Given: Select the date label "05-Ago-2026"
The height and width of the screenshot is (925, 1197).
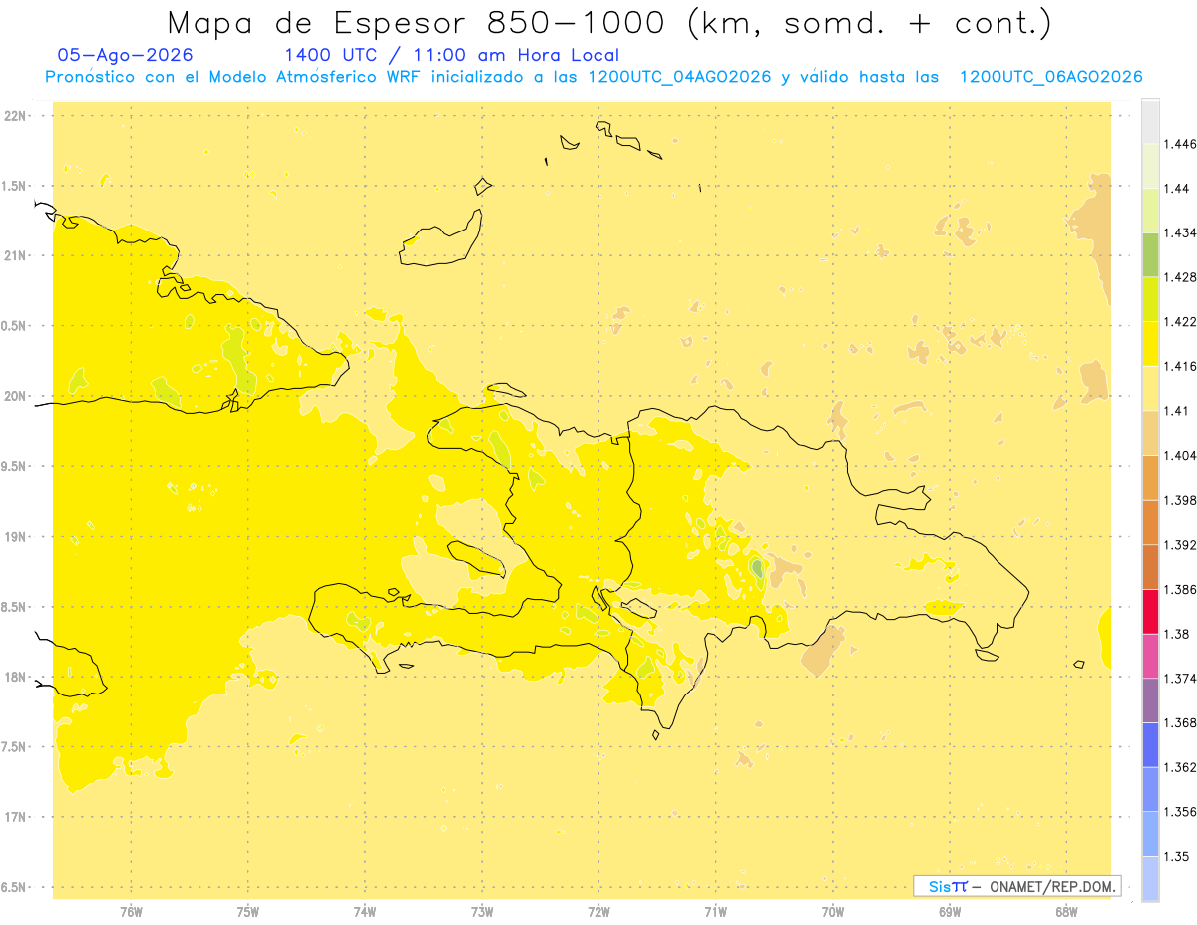Looking at the screenshot, I should [x=126, y=55].
